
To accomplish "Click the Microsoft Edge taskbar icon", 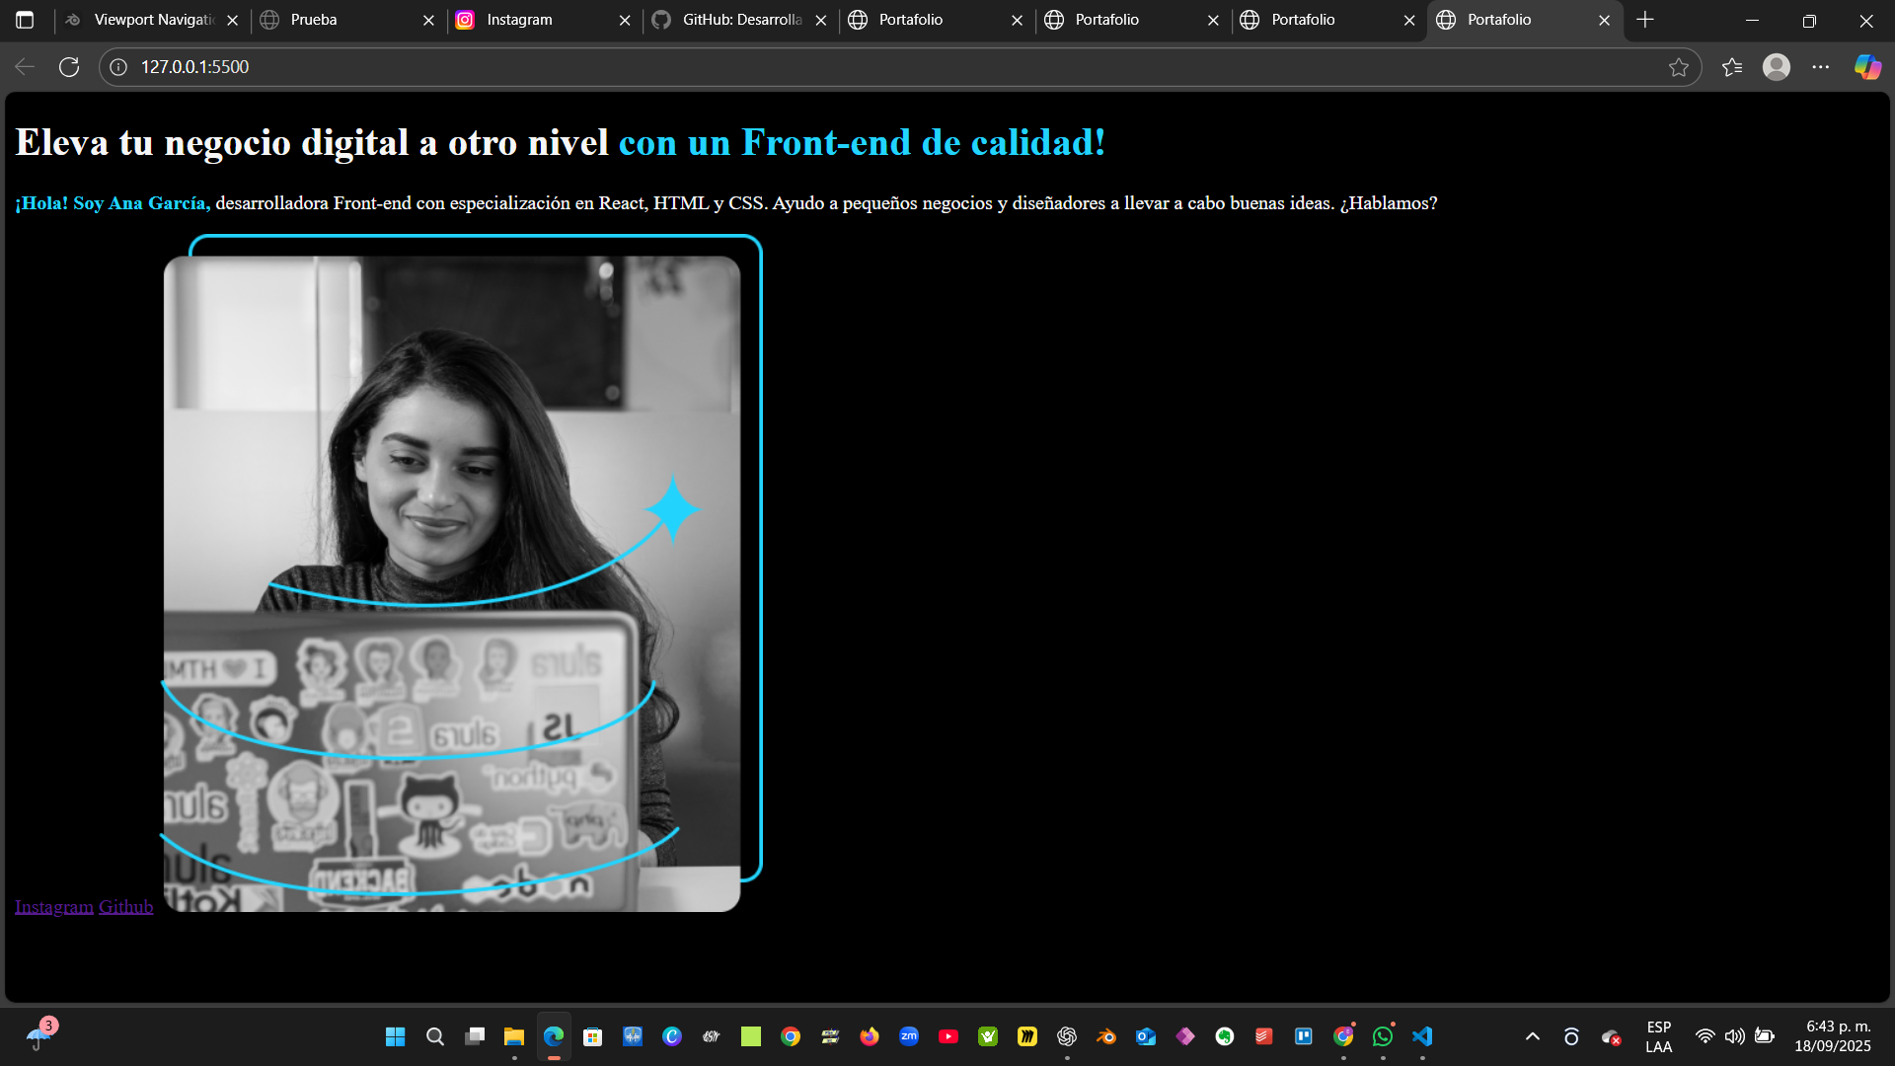I will pyautogui.click(x=554, y=1036).
